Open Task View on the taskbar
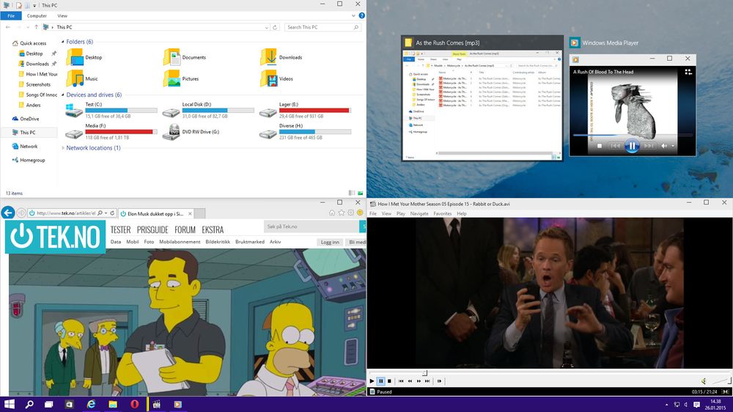This screenshot has height=412, width=733. point(48,404)
